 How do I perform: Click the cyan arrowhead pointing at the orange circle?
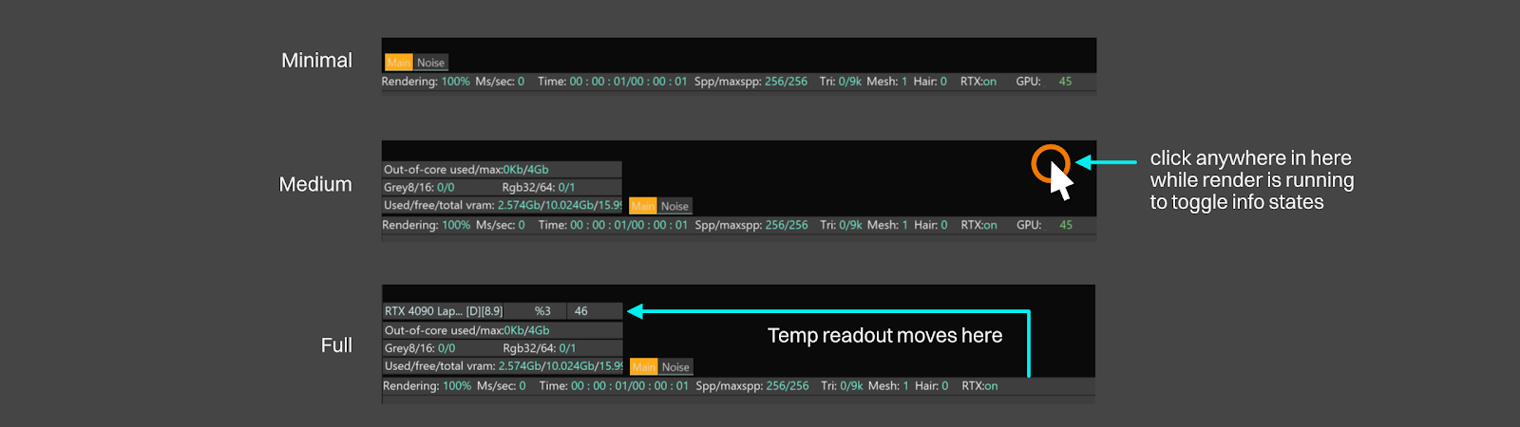click(x=1083, y=162)
